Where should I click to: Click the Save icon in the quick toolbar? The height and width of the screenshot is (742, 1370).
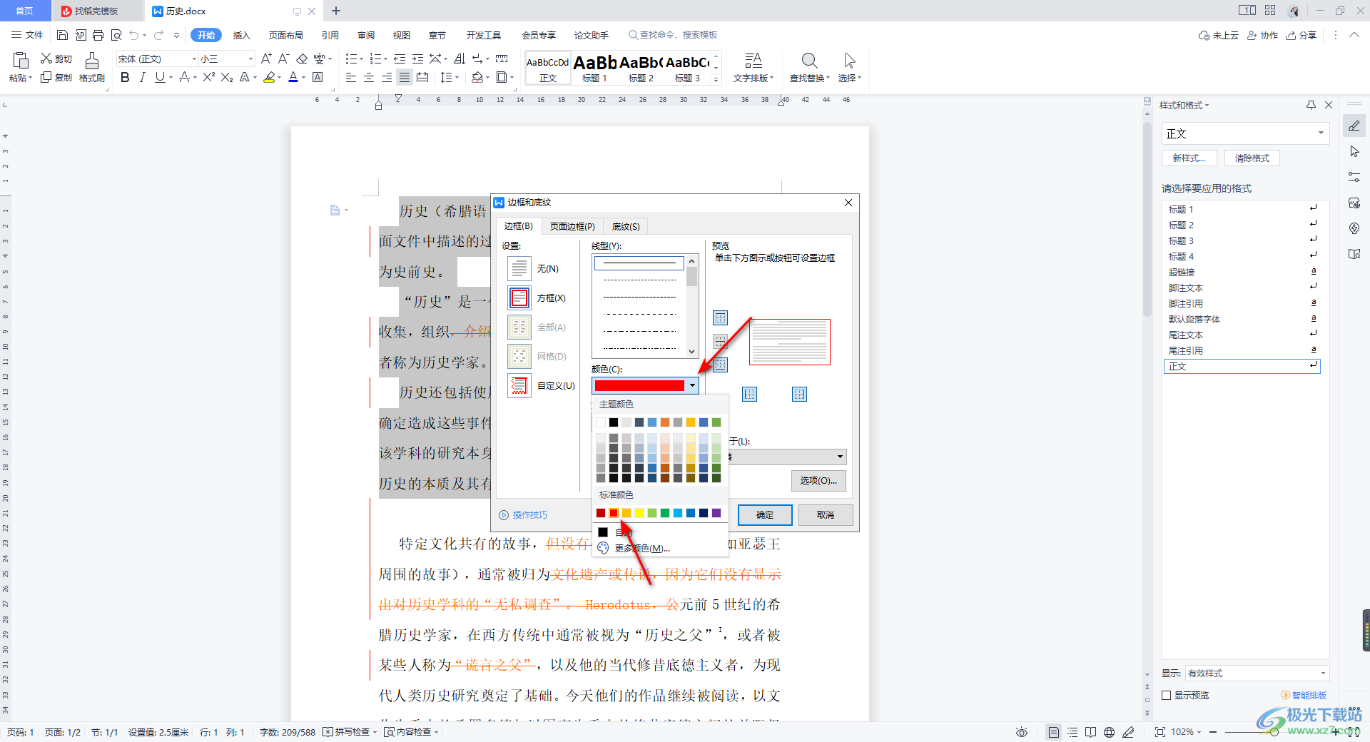[x=62, y=35]
